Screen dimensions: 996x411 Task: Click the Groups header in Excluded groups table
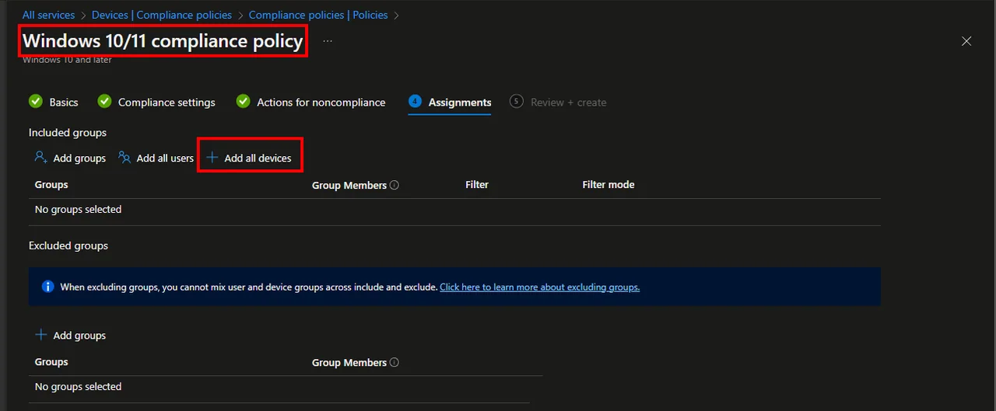coord(51,362)
